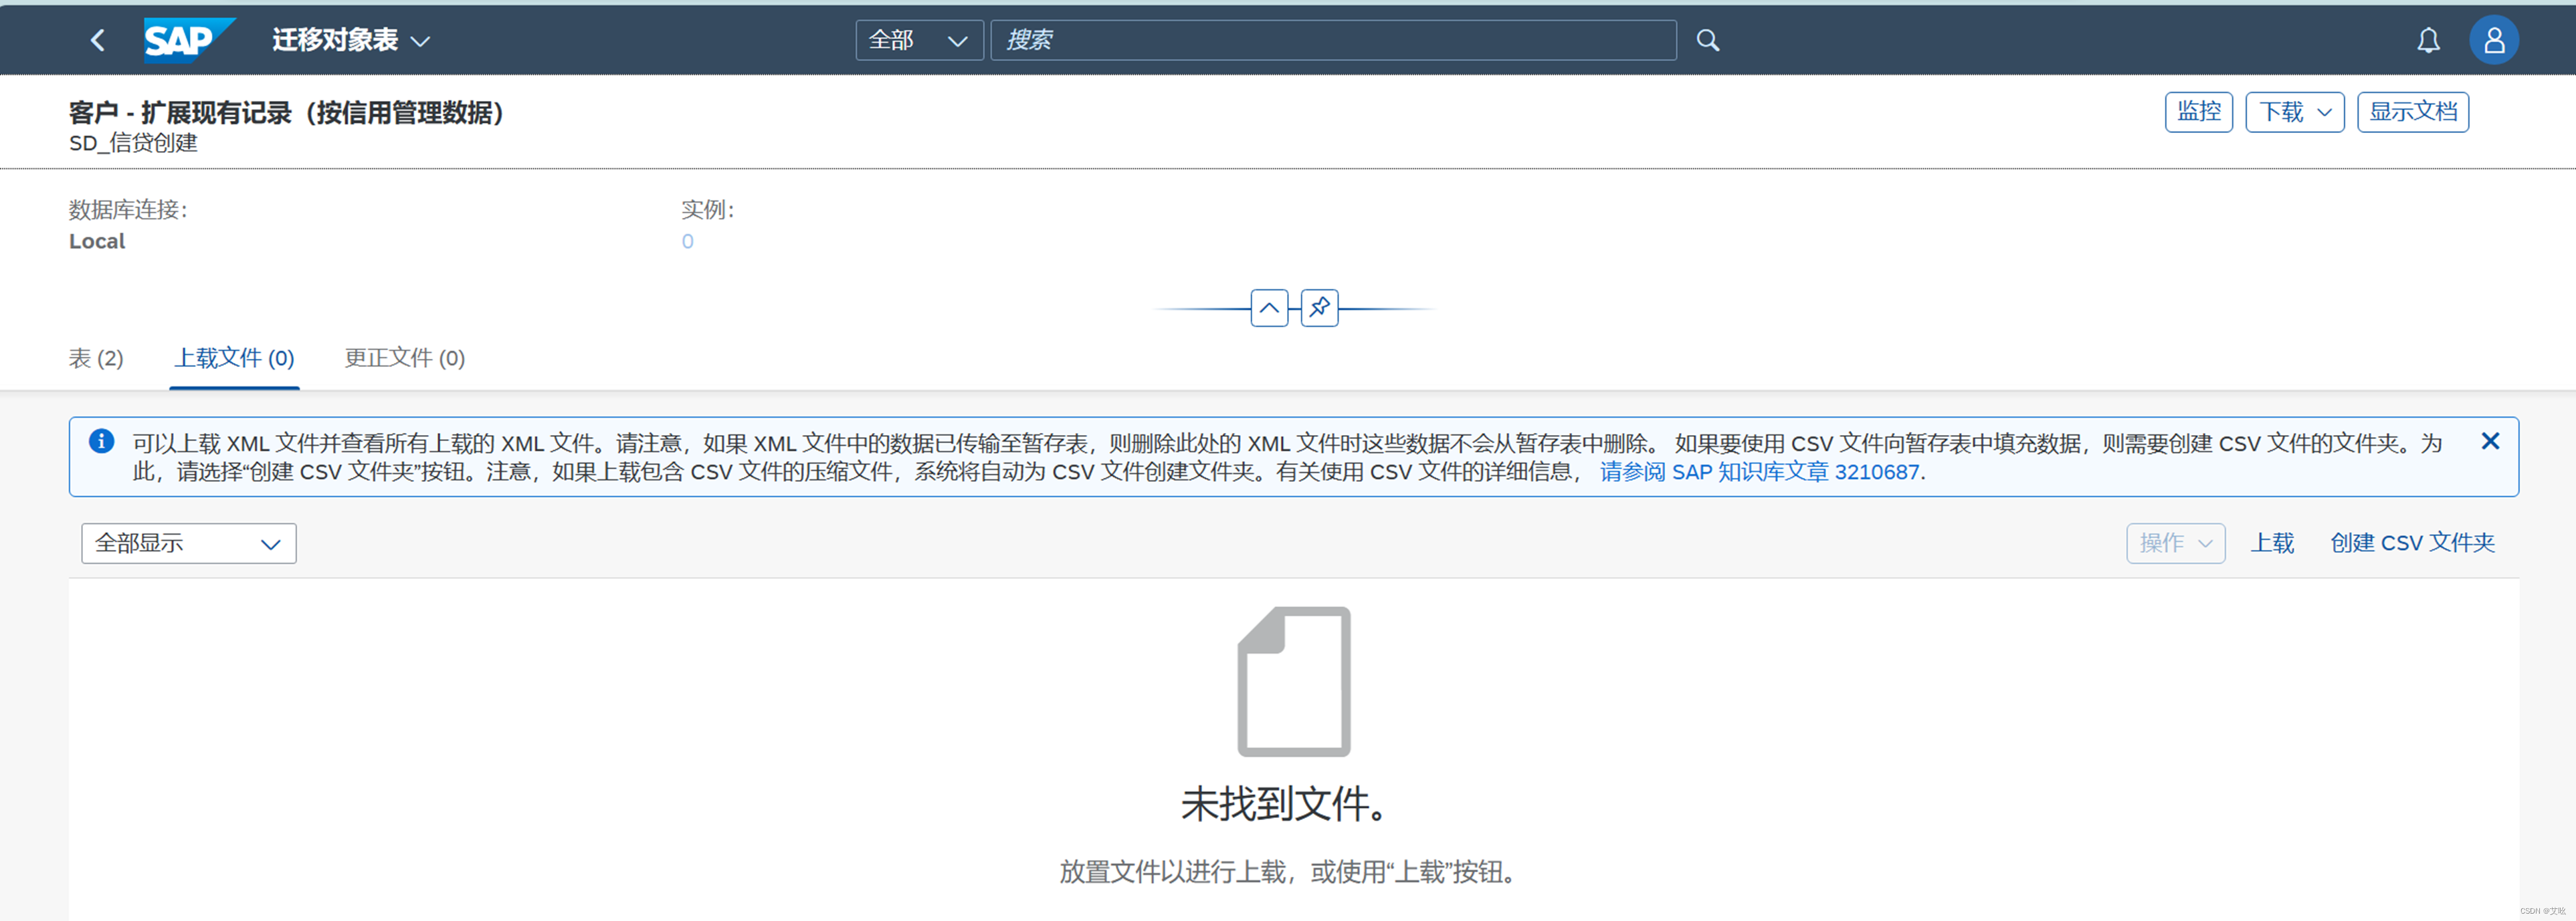Open the 实例 count link 0

click(x=687, y=241)
